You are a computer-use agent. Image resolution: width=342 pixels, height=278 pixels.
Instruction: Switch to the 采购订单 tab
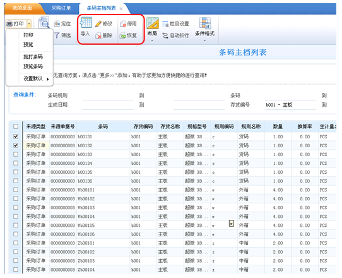[61, 8]
